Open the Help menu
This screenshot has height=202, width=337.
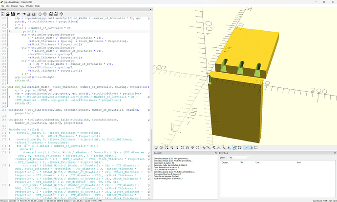[38, 6]
